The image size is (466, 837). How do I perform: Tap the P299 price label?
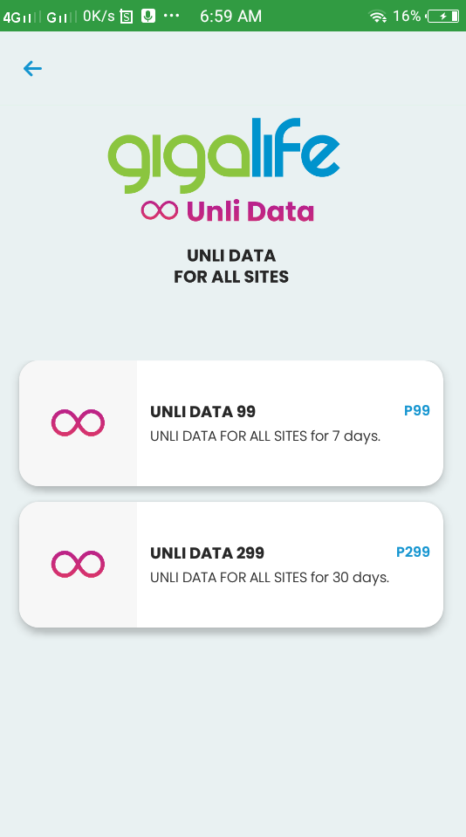413,552
